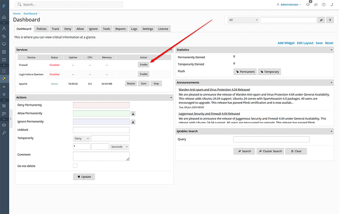
Task: Open the Reports tab
Action: coord(120,29)
